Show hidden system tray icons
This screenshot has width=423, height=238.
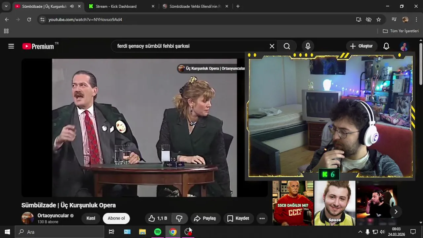(360, 232)
